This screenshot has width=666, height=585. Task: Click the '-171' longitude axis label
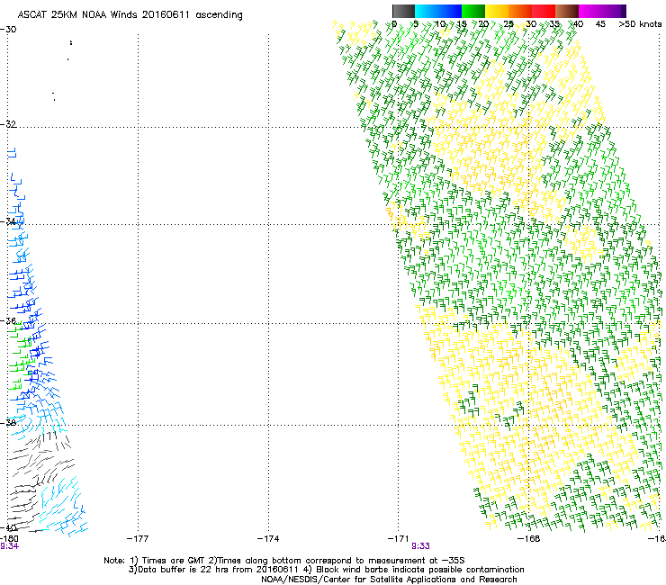click(x=399, y=539)
